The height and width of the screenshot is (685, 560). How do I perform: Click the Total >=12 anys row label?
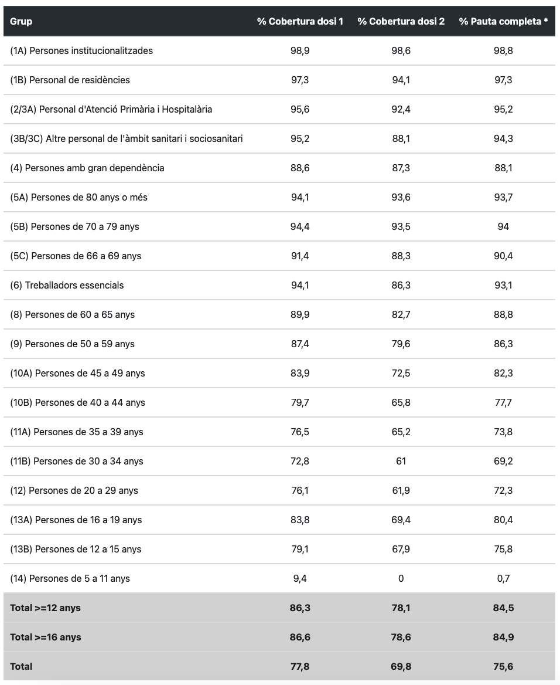(x=45, y=608)
